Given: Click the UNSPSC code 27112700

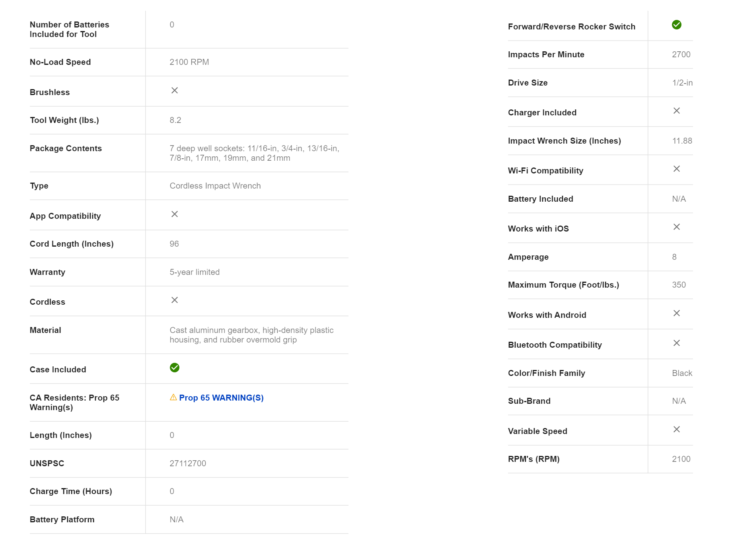Looking at the screenshot, I should (188, 463).
